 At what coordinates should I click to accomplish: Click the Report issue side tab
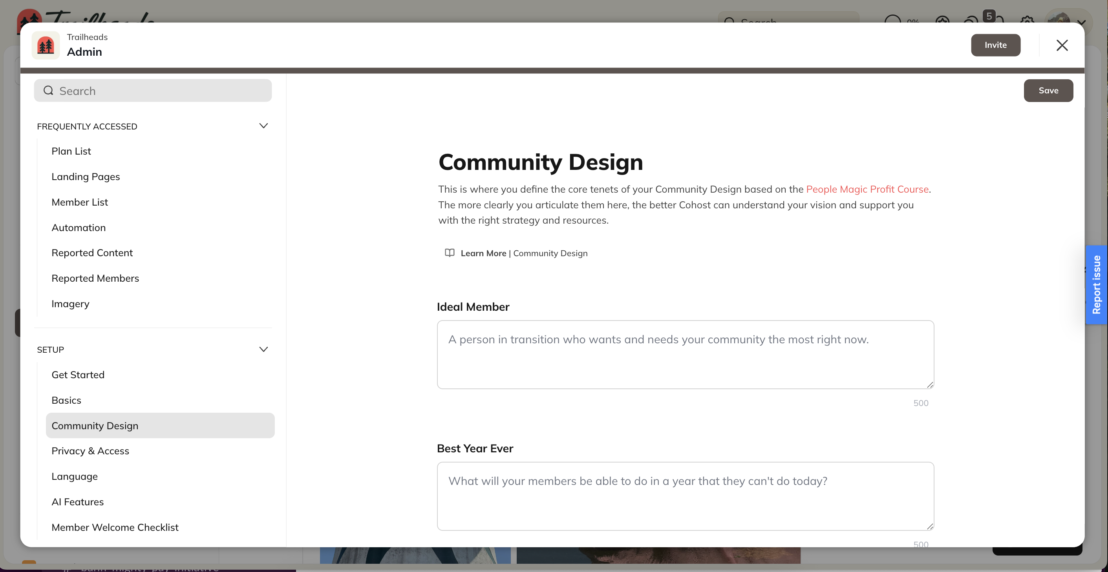point(1096,284)
